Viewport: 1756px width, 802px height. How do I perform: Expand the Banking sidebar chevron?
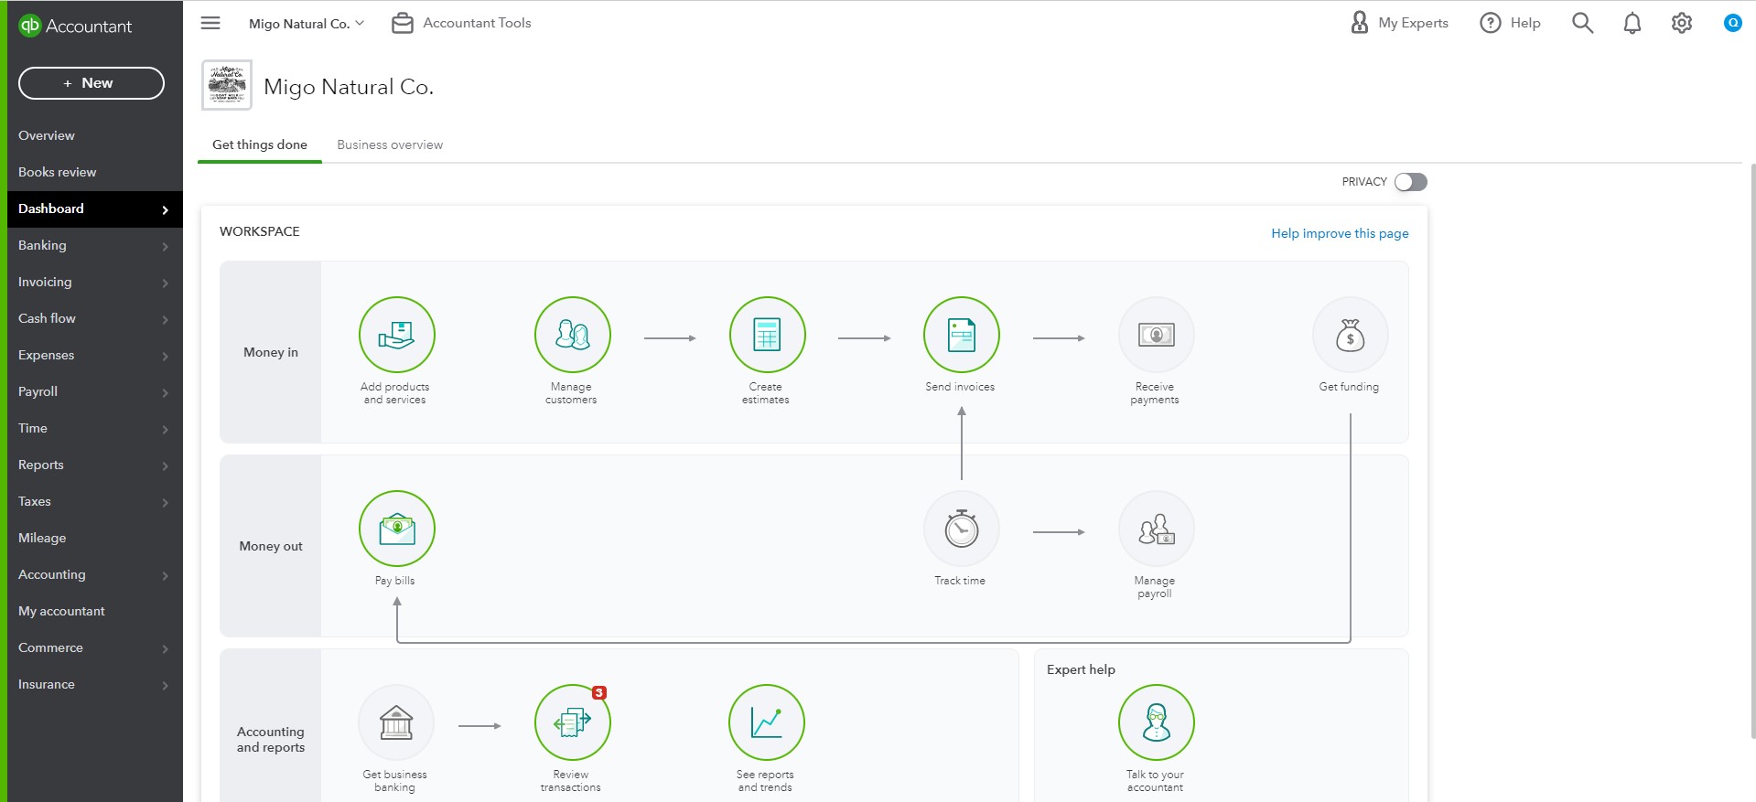click(165, 246)
